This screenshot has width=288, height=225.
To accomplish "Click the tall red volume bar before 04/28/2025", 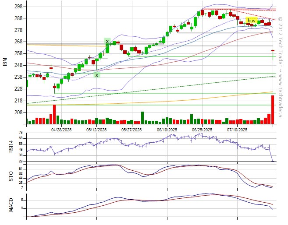I will 54,114.
